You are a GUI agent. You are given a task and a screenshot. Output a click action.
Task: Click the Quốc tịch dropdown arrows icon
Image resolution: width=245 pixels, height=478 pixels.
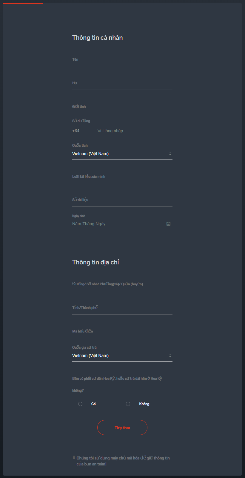pos(170,154)
